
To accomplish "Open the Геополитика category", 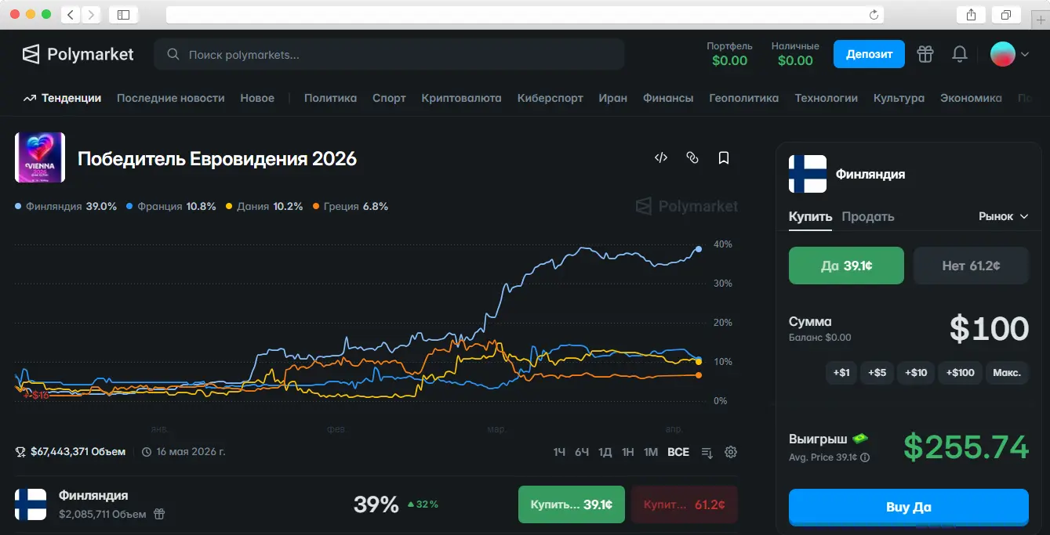I will pos(743,98).
